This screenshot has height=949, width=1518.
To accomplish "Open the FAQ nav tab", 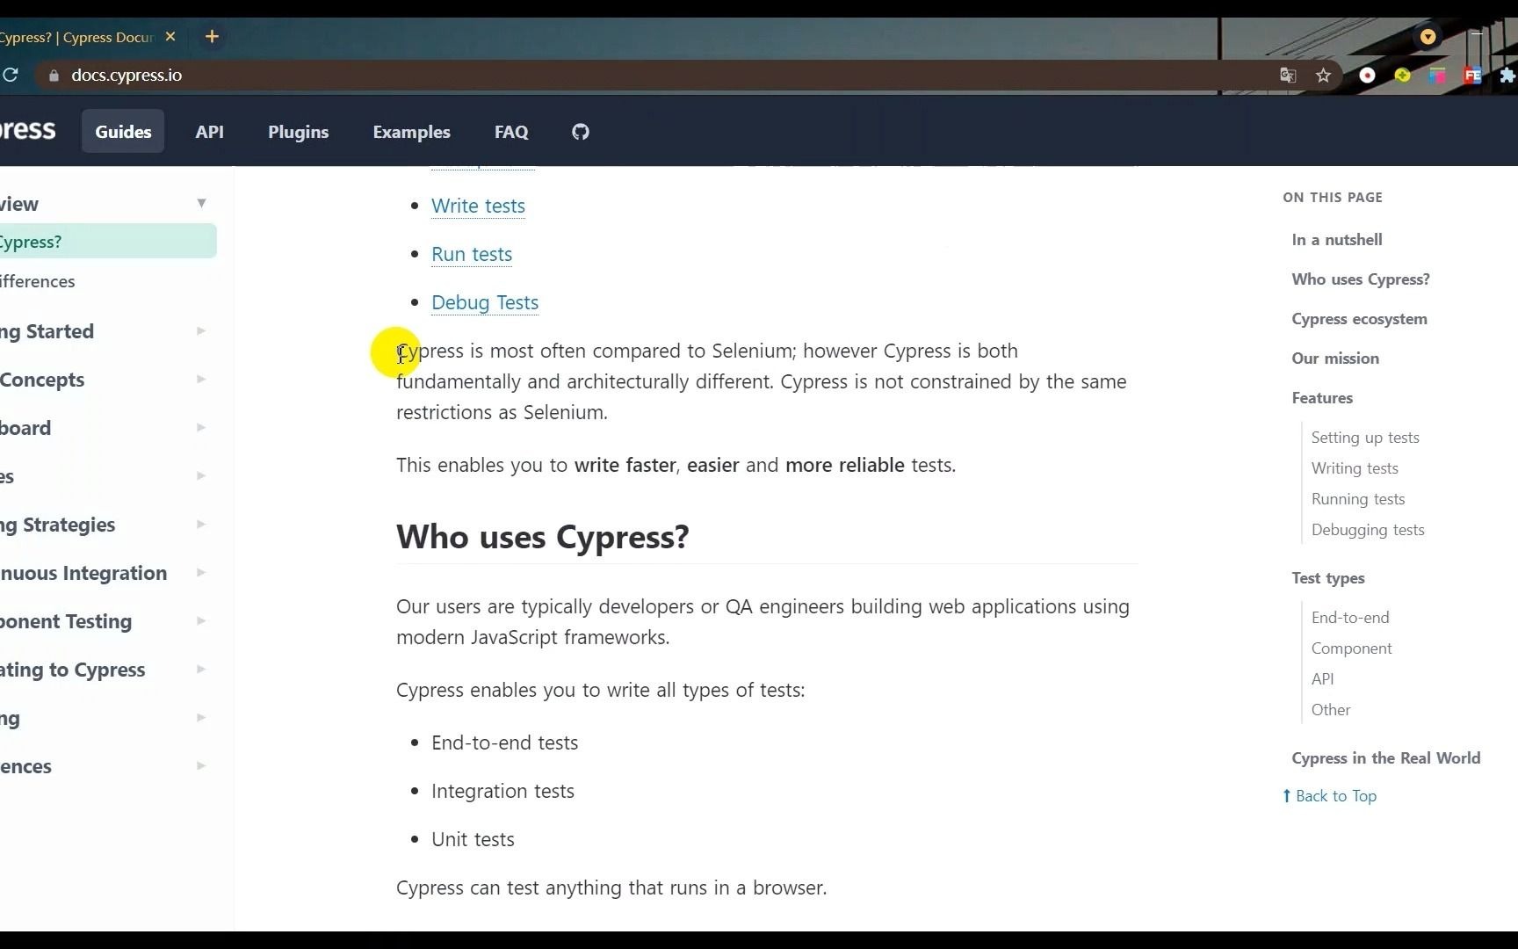I will tap(511, 132).
